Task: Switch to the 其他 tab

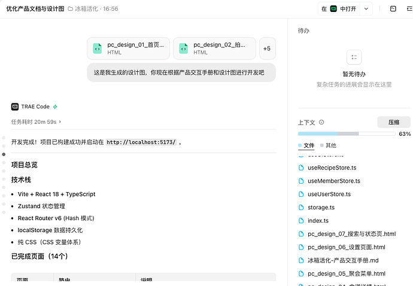Action: pos(328,145)
